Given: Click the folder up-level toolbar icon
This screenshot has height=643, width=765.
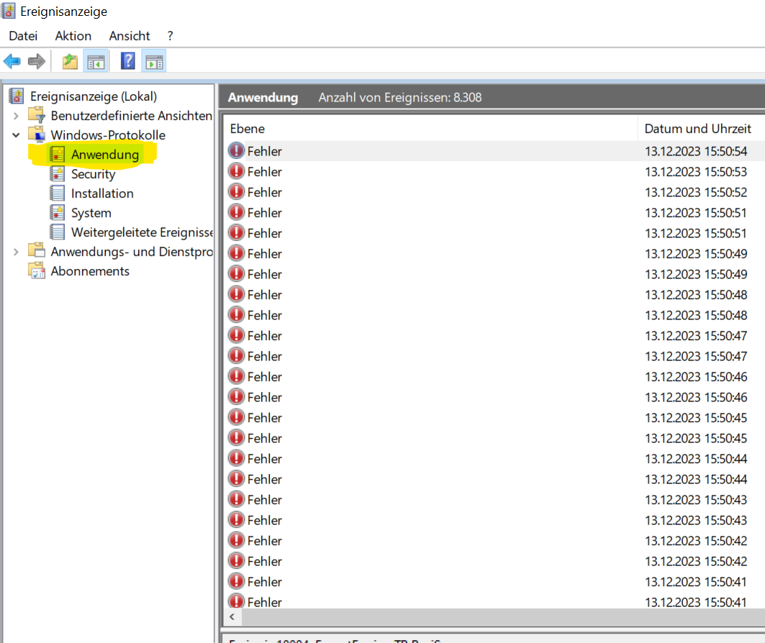Looking at the screenshot, I should [x=70, y=61].
